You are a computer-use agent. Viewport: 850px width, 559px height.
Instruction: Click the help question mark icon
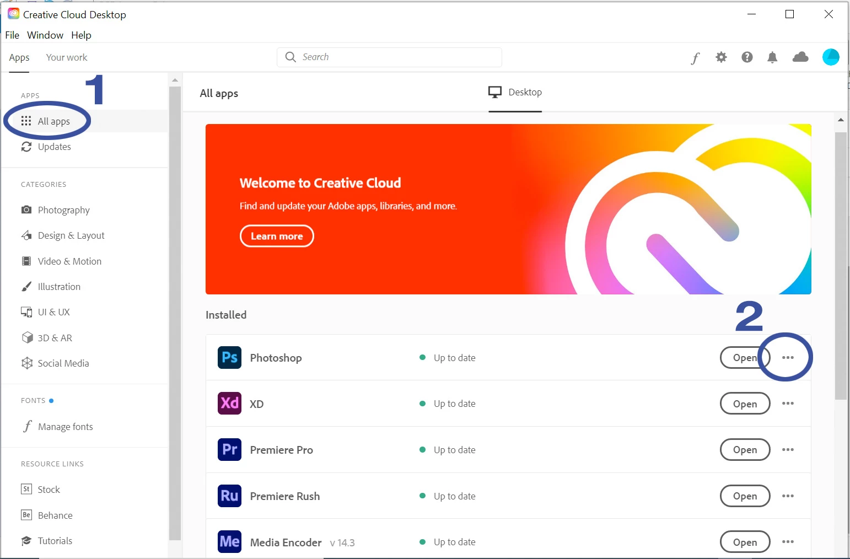[747, 57]
